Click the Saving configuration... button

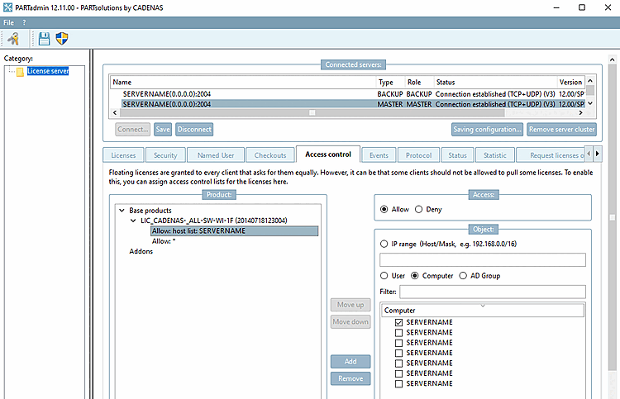[487, 130]
